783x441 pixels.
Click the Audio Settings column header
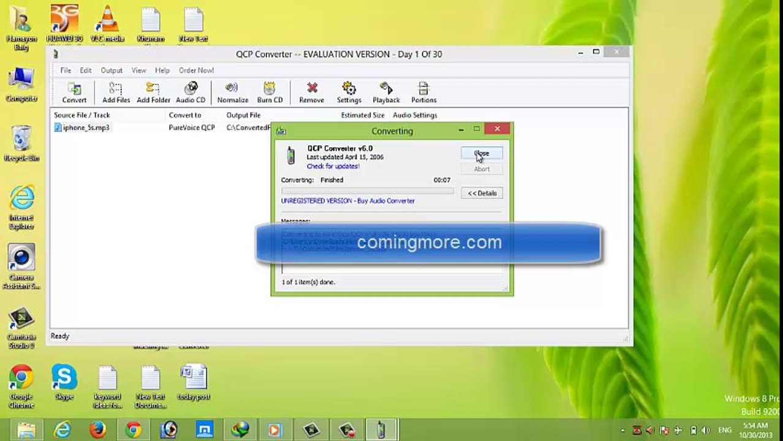coord(415,115)
